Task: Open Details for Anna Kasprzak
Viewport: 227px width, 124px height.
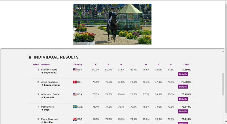Action: (183, 87)
